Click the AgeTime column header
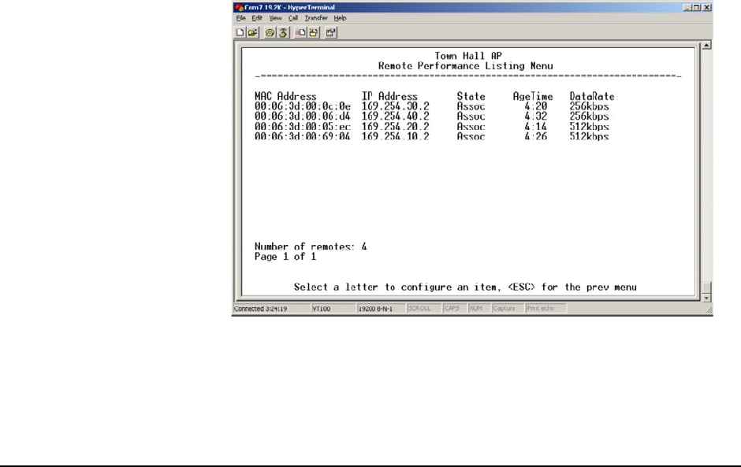 533,96
